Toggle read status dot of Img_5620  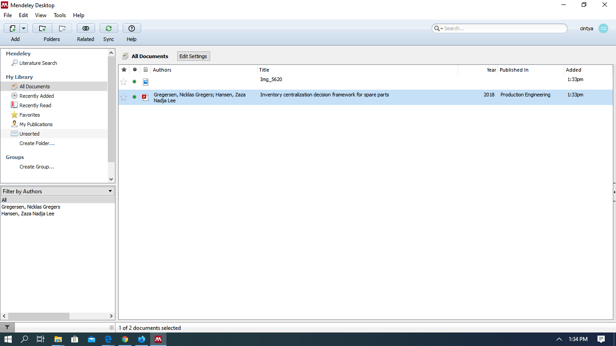point(134,82)
